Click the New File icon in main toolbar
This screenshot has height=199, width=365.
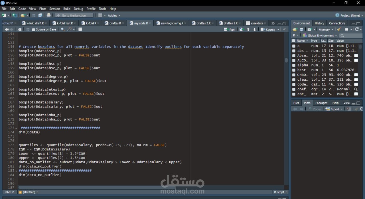(4, 15)
